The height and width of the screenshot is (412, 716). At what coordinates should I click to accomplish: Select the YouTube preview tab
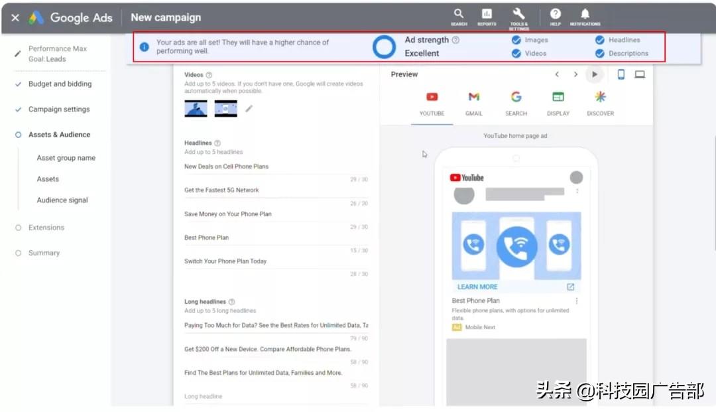pyautogui.click(x=432, y=104)
